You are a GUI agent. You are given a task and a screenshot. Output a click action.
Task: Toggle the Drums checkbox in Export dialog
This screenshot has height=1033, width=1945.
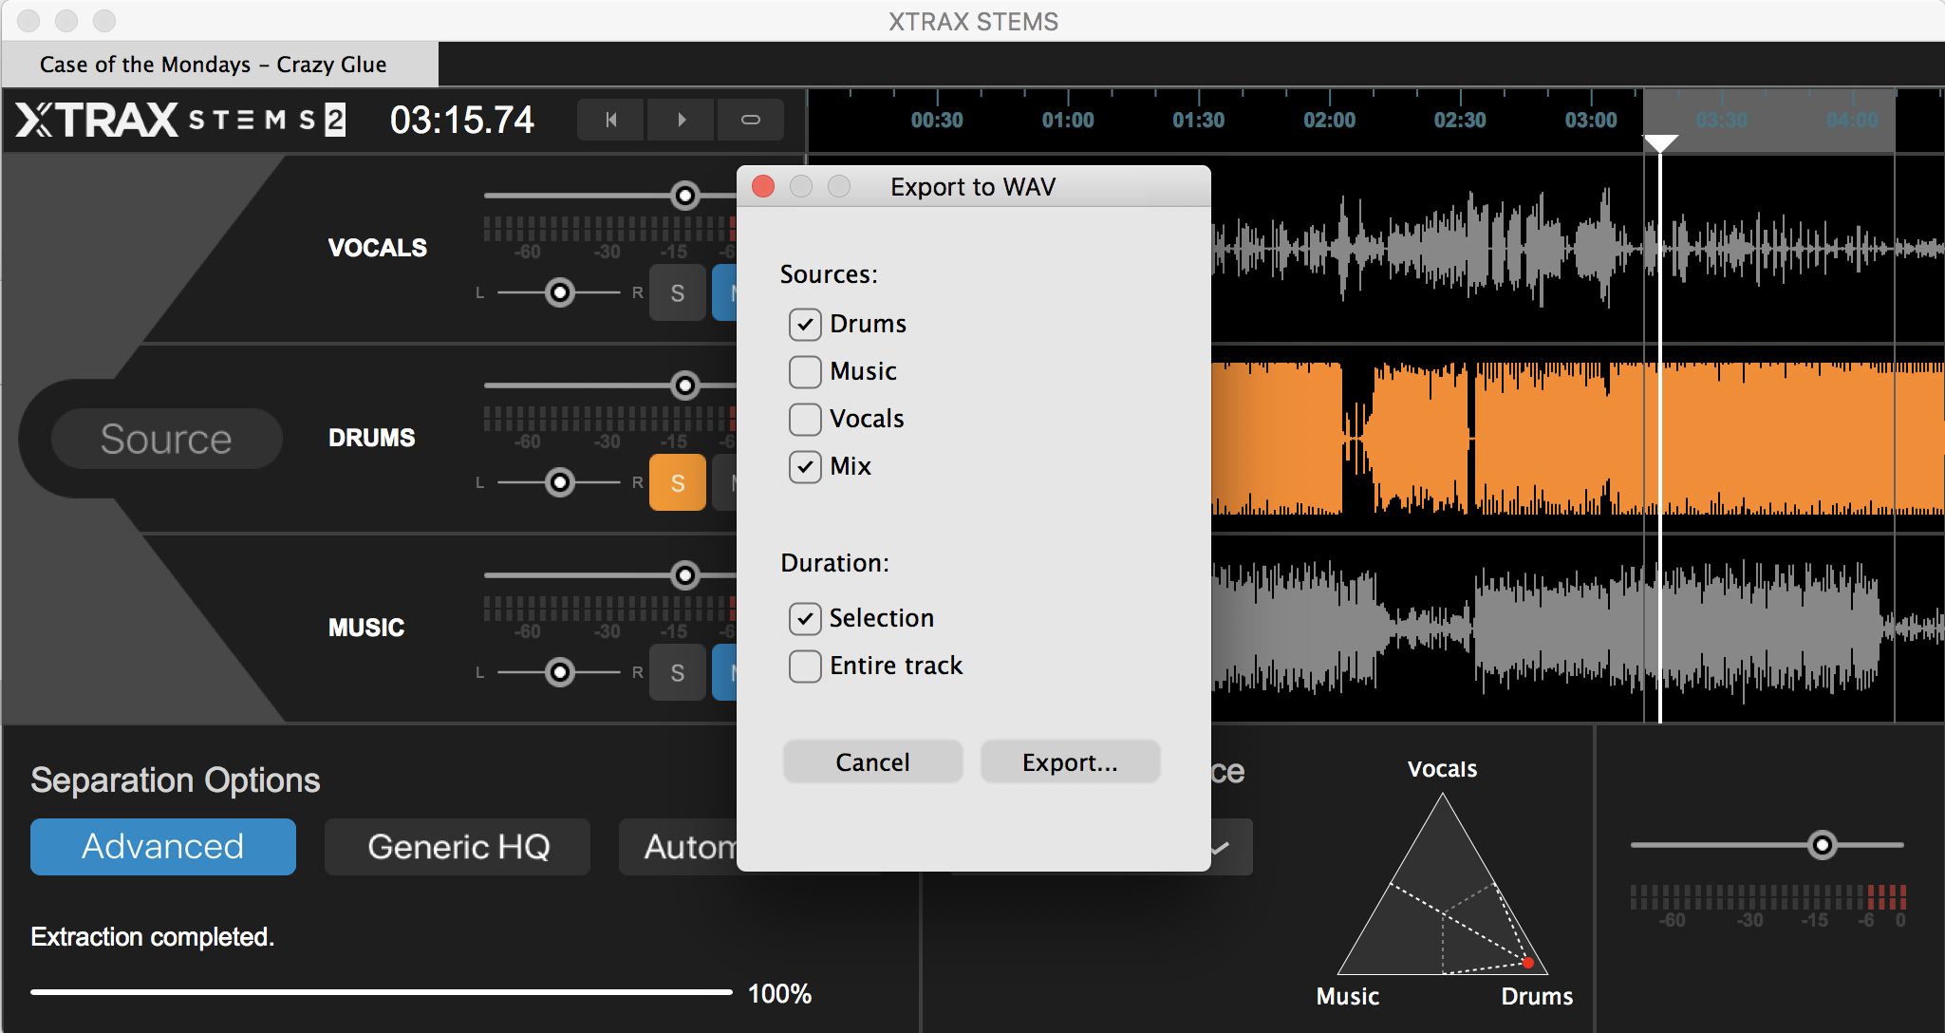[x=801, y=323]
